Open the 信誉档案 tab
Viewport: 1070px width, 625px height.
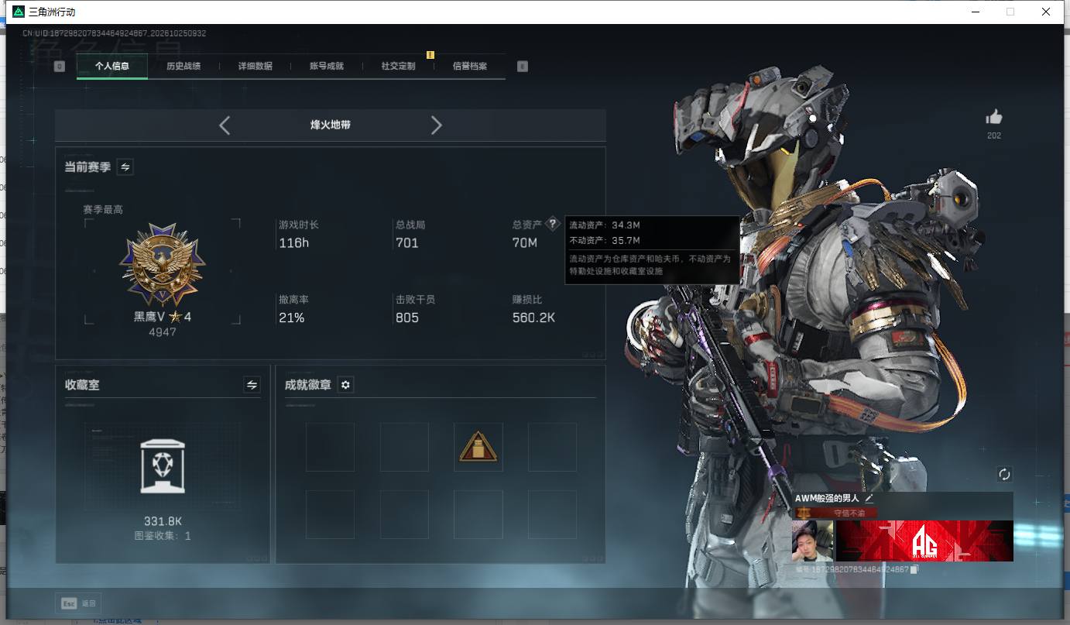(470, 67)
